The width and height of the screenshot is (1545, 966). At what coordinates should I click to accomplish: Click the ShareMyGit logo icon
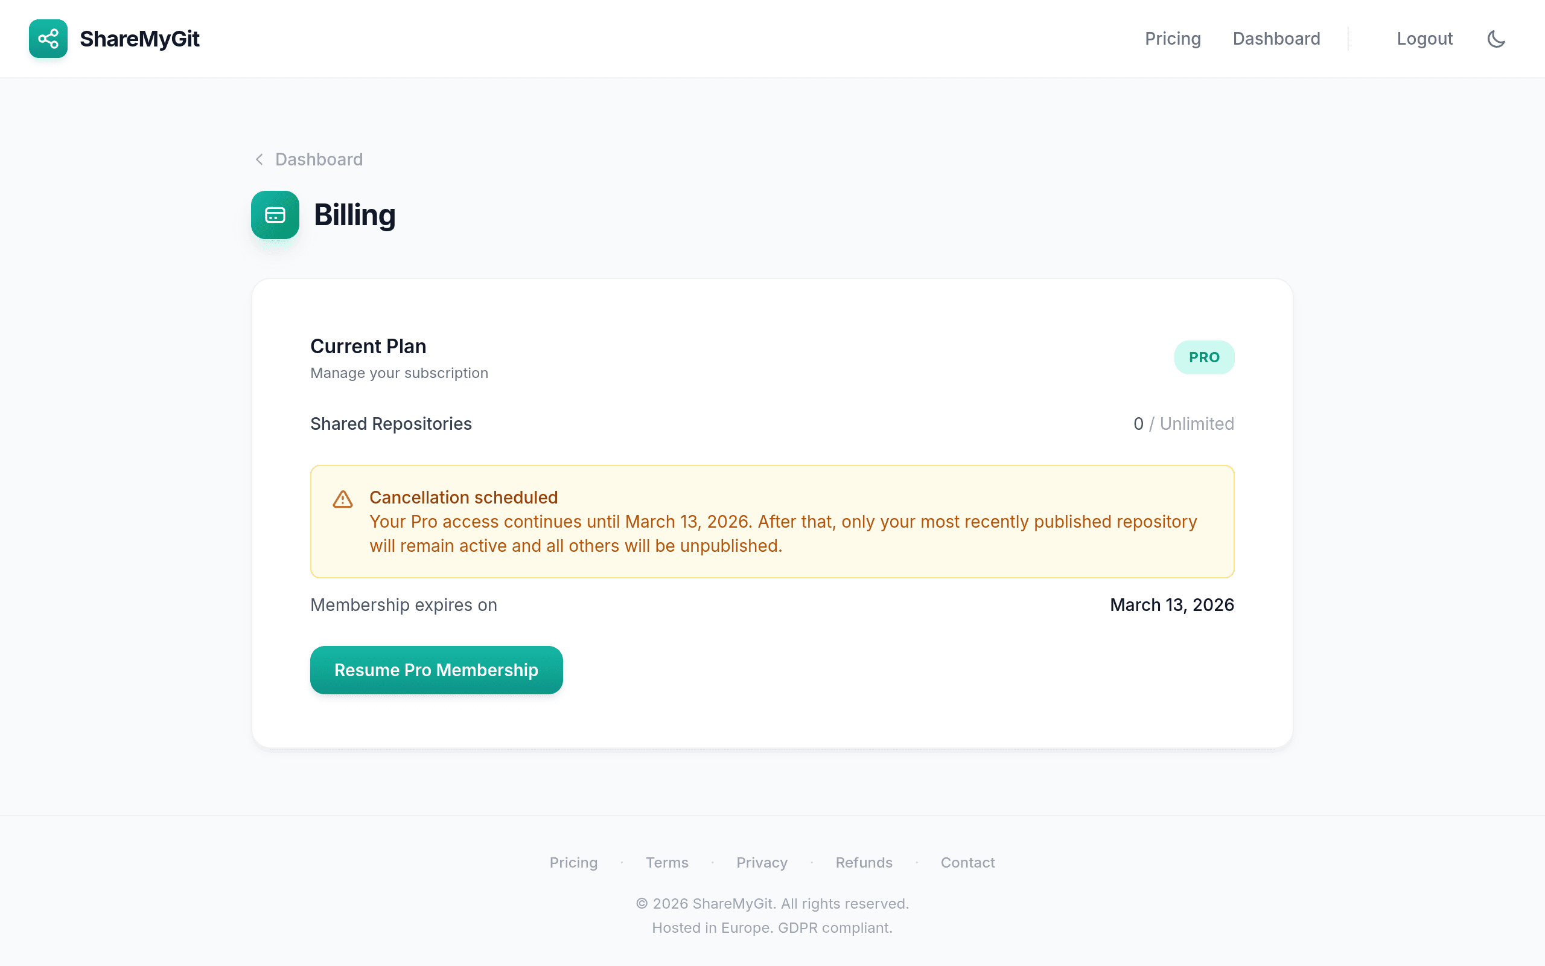(48, 38)
